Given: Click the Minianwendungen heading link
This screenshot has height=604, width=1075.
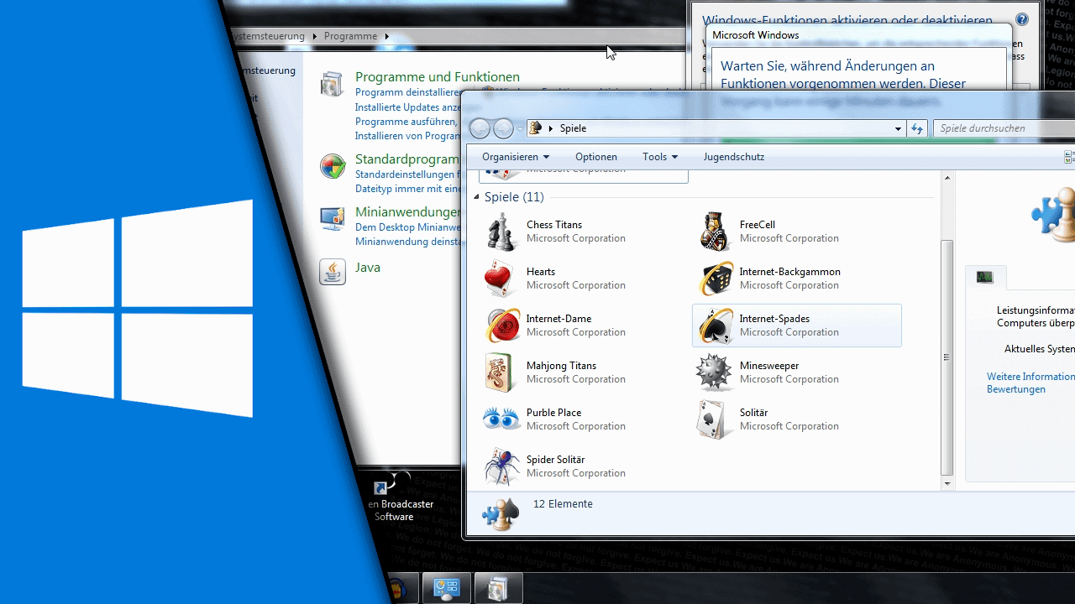Looking at the screenshot, I should click(408, 212).
